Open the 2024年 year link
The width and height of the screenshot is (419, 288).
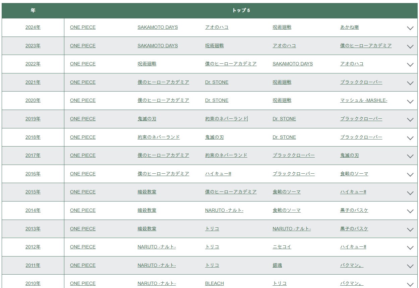[33, 27]
